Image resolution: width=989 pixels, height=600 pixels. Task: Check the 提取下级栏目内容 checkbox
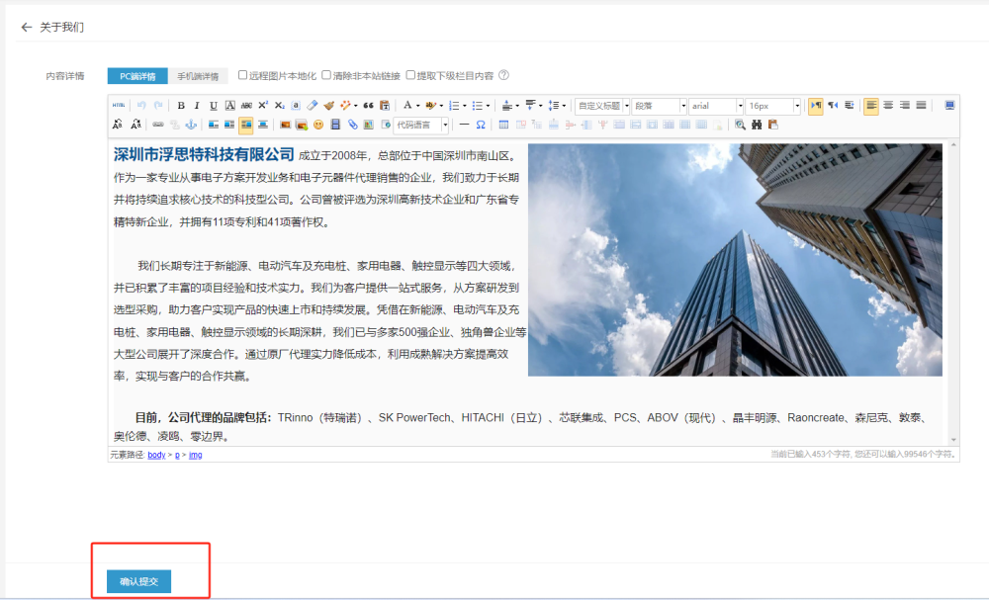[x=410, y=75]
